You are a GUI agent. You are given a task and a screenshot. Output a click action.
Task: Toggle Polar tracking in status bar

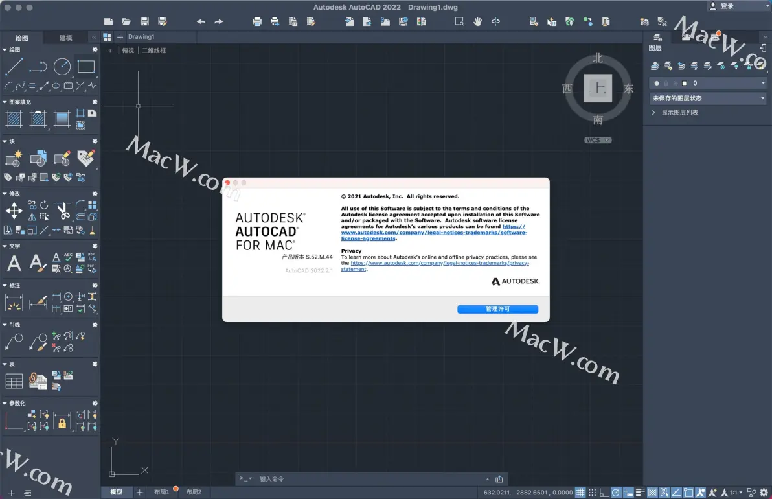pyautogui.click(x=616, y=492)
